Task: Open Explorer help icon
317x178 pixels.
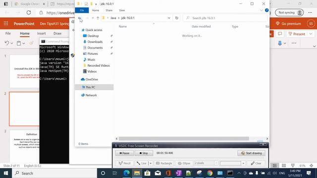Action: tap(266, 10)
